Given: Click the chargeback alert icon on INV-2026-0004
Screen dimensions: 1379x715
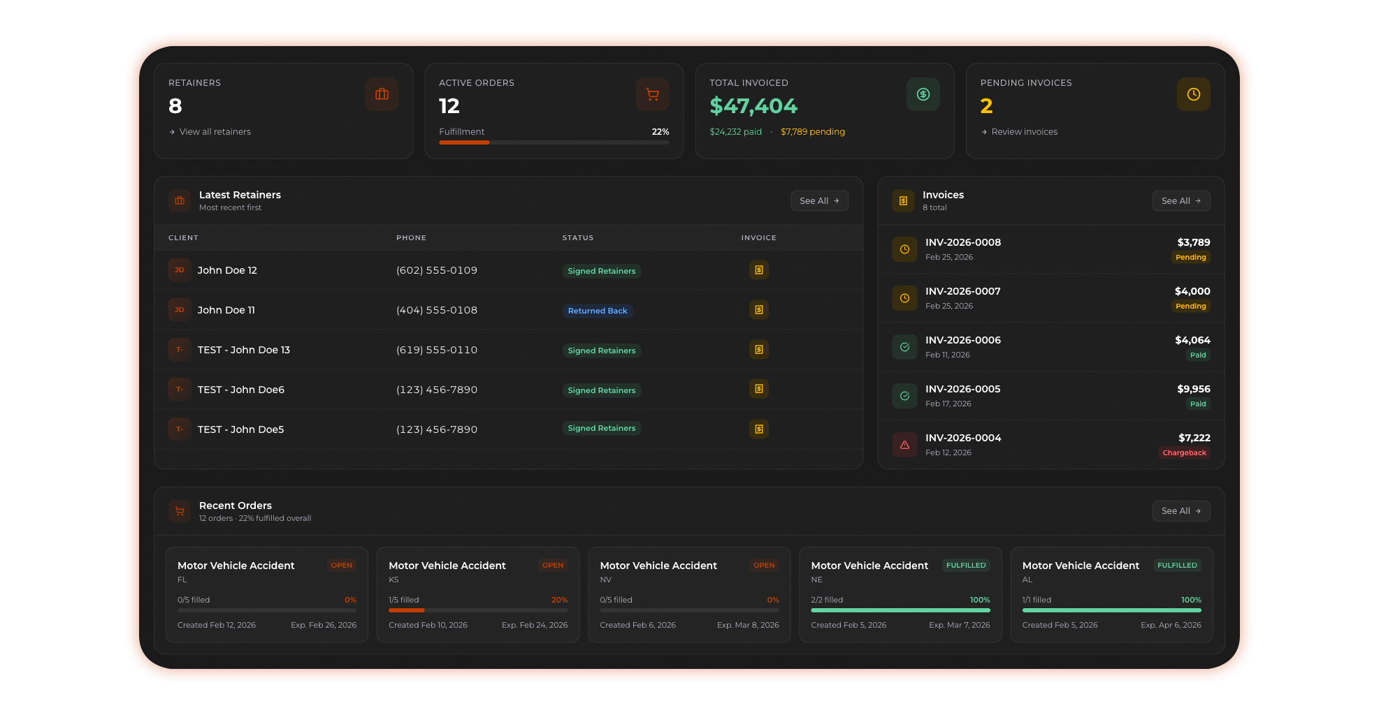Looking at the screenshot, I should pos(904,445).
